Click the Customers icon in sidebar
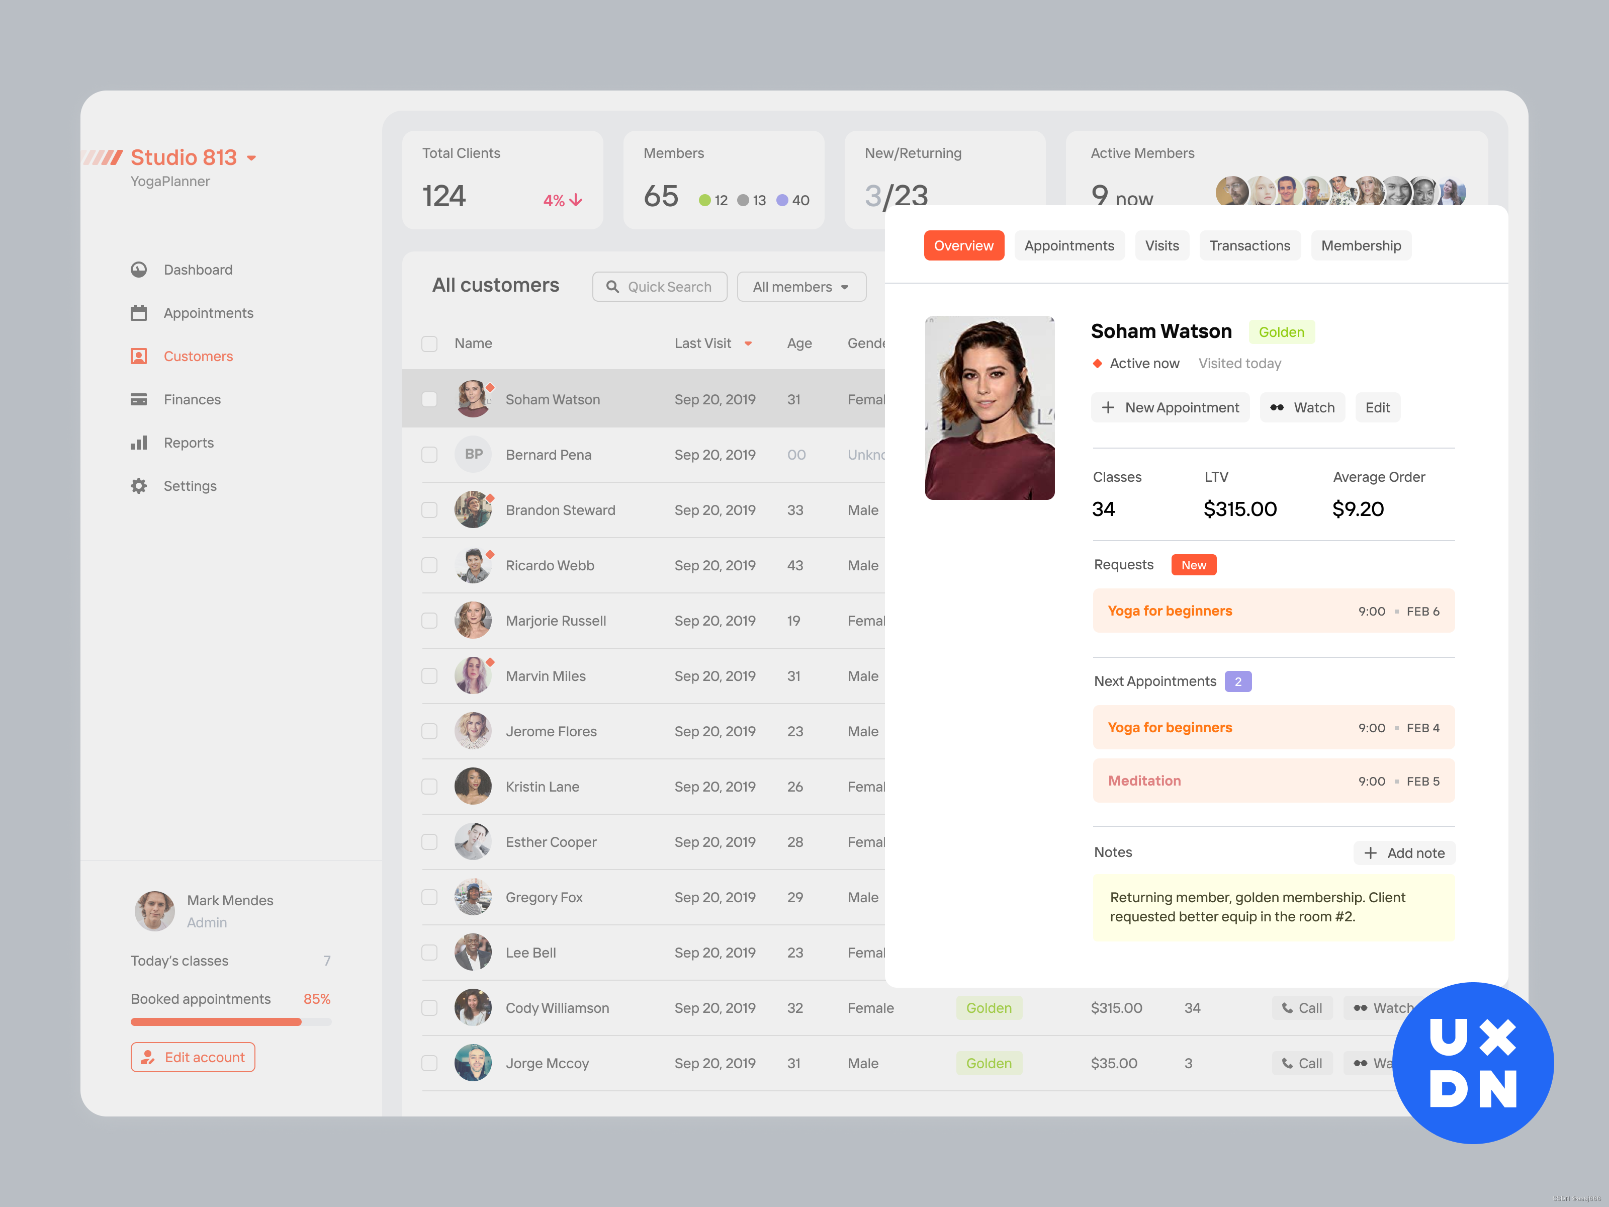1609x1207 pixels. click(139, 357)
